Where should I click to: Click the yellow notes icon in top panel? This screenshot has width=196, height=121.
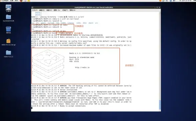29,1
